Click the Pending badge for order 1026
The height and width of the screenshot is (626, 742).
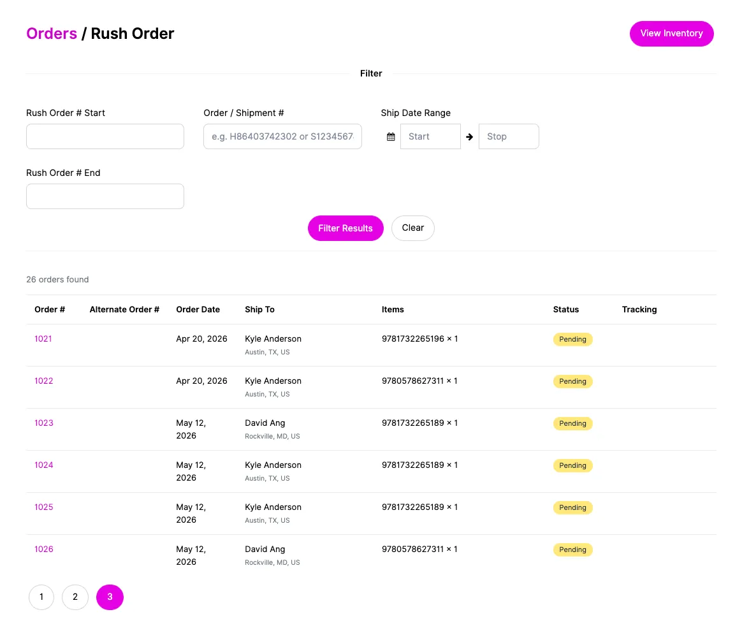point(572,550)
